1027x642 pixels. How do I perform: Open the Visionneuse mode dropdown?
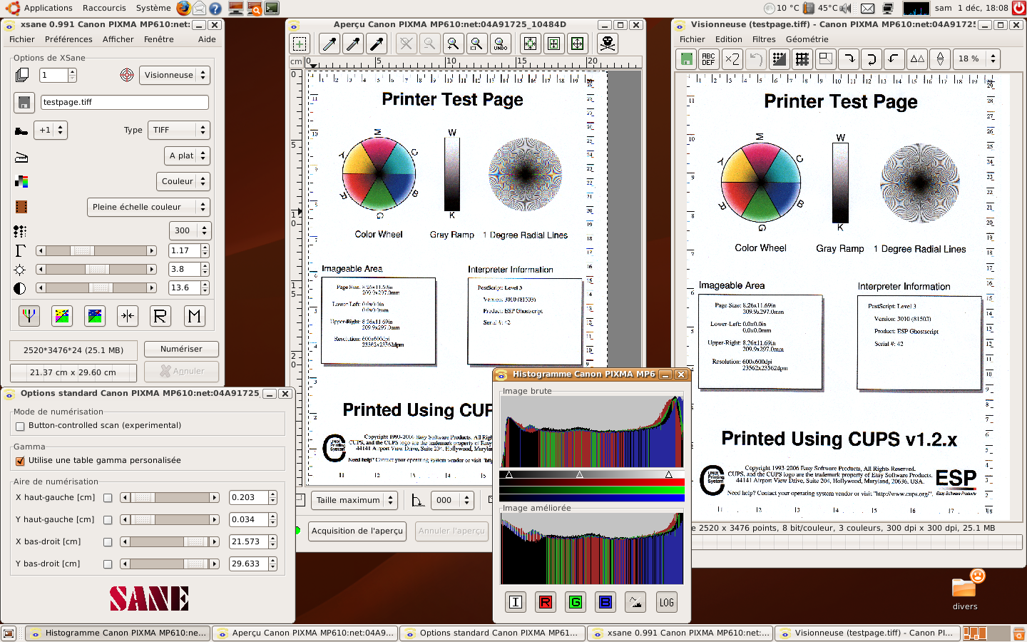175,75
